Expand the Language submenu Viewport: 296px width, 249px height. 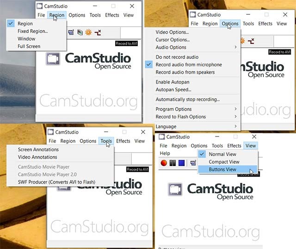pyautogui.click(x=192, y=126)
